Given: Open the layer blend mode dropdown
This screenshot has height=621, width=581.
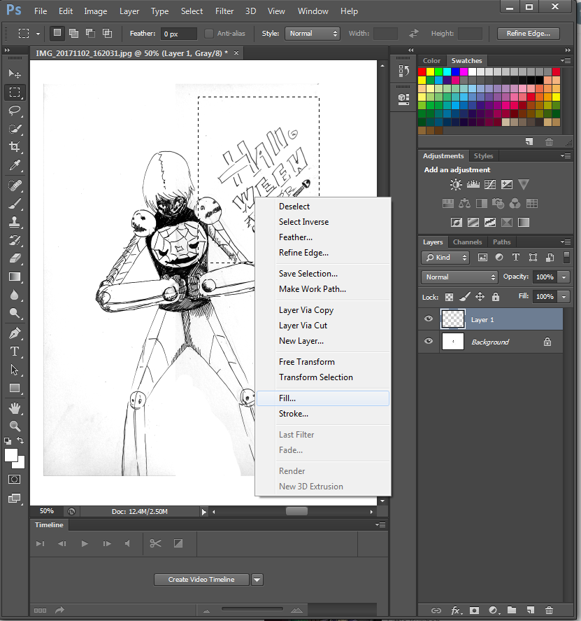Looking at the screenshot, I should 459,277.
